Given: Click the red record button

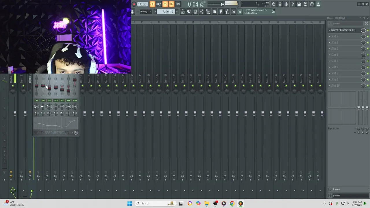Looking at the screenshot, I should pos(134,4).
